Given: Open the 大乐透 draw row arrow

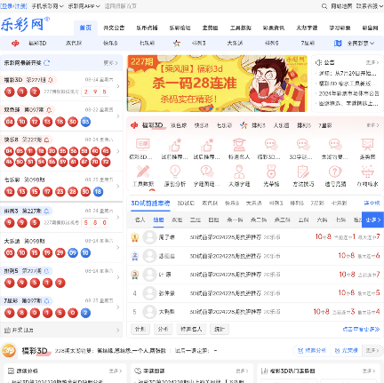Looking at the screenshot, I should (118, 247).
